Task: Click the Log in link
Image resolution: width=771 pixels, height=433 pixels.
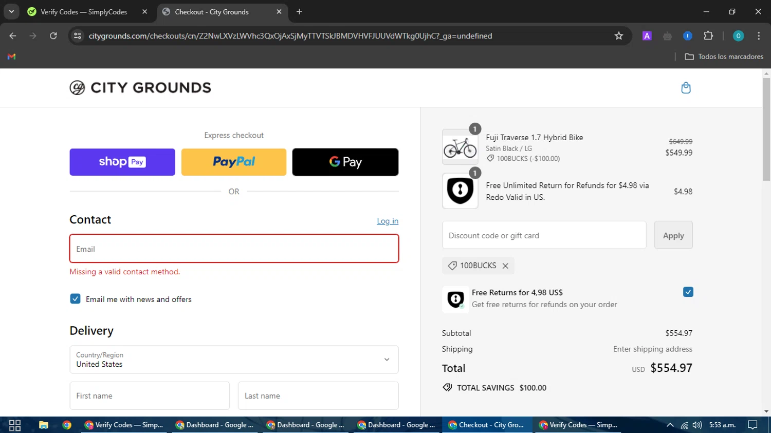Action: 388,221
